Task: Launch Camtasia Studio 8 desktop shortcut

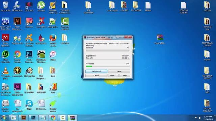Action: pyautogui.click(x=65, y=24)
